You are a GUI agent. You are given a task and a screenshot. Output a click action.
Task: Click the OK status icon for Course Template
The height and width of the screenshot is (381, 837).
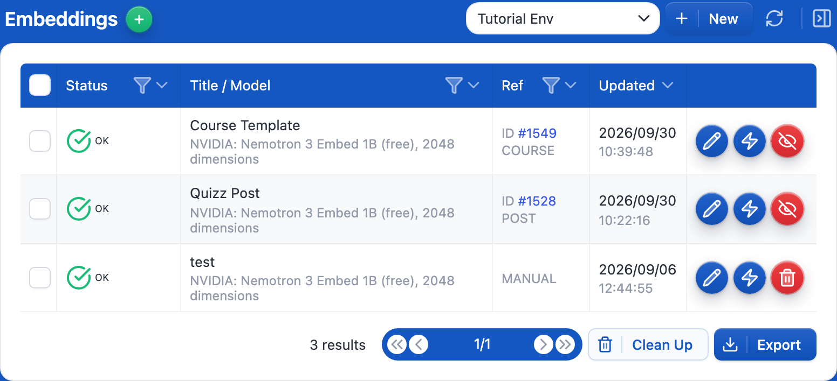point(79,141)
